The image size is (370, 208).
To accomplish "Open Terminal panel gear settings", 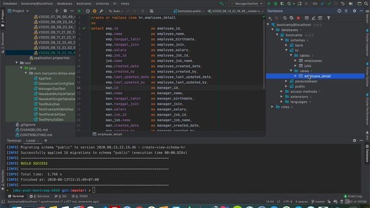I will 354,140.
